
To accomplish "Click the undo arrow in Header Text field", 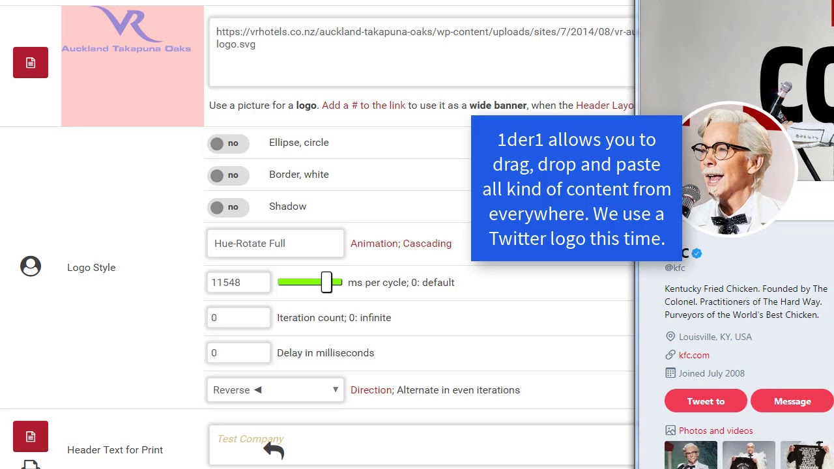I will (274, 450).
